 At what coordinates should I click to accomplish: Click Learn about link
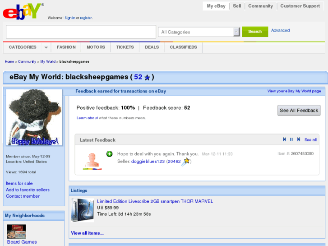(87, 118)
